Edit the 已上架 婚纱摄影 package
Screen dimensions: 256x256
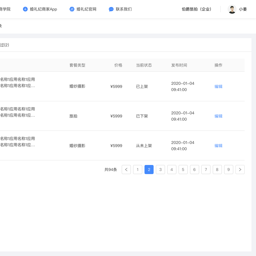click(218, 86)
